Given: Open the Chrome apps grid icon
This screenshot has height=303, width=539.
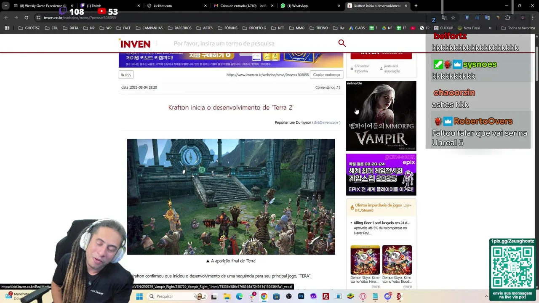Looking at the screenshot, I should pyautogui.click(x=7, y=28).
